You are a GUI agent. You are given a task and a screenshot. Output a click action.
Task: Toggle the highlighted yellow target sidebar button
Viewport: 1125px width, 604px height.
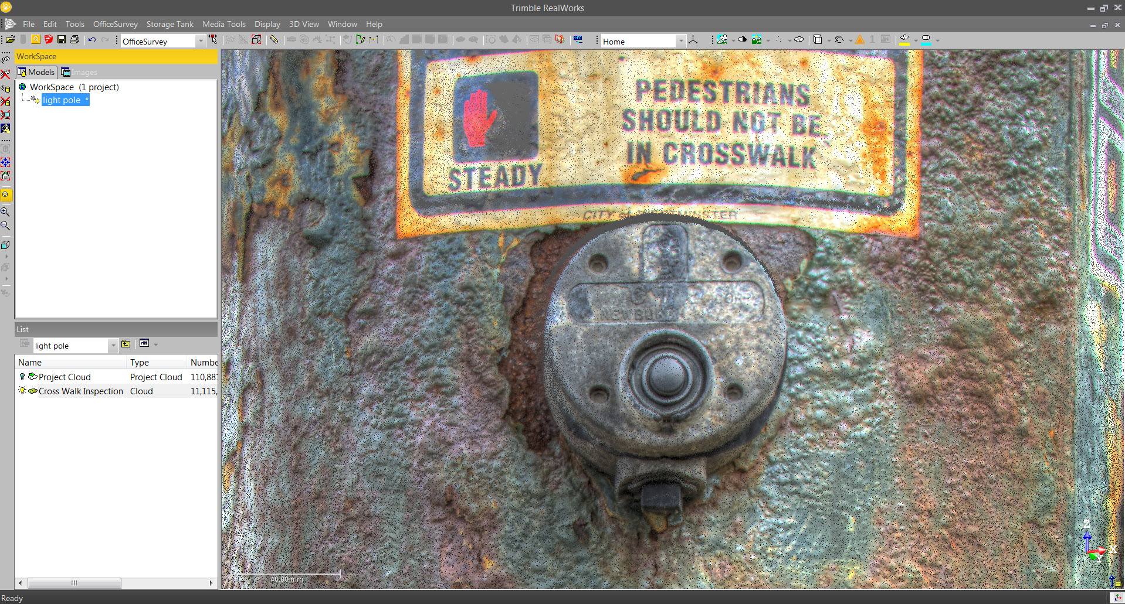[x=5, y=194]
